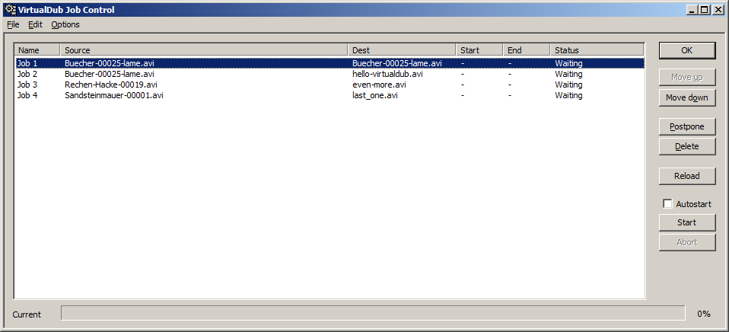Start processing the job queue
Viewport: 729px width, 332px height.
686,222
